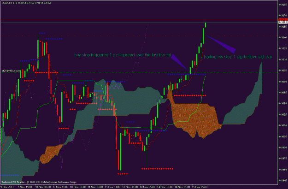The width and height of the screenshot is (288, 189).
Task: Click the 0.9035 price scale label
Action: tap(283, 115)
